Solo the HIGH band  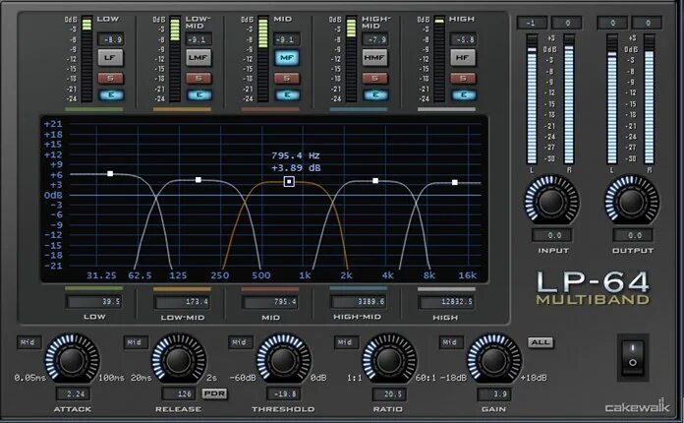click(463, 78)
